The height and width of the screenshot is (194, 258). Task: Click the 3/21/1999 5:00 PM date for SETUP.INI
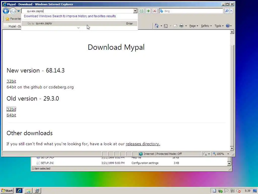113,163
